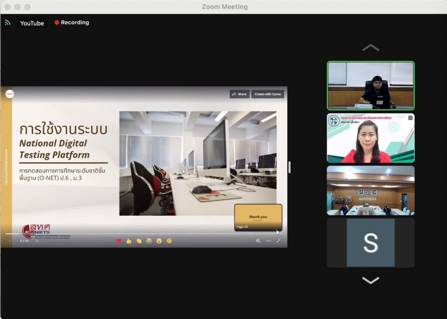Click the clapping hands reaction
The width and height of the screenshot is (447, 319).
(x=139, y=241)
